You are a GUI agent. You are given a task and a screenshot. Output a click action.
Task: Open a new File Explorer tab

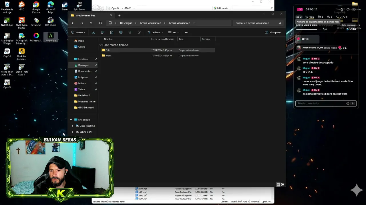[x=119, y=15]
